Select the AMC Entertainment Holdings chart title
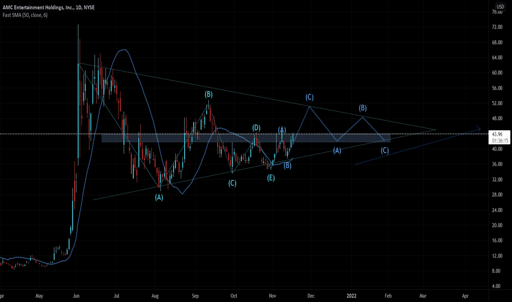The width and height of the screenshot is (512, 302). coord(49,8)
